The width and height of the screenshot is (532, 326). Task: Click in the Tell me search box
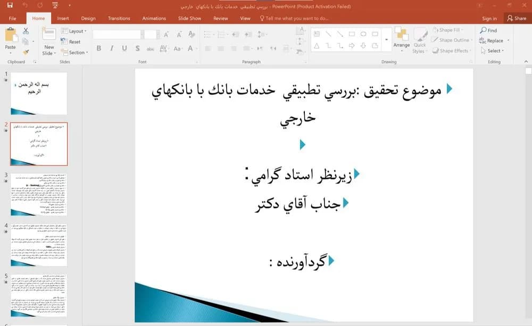pyautogui.click(x=294, y=18)
